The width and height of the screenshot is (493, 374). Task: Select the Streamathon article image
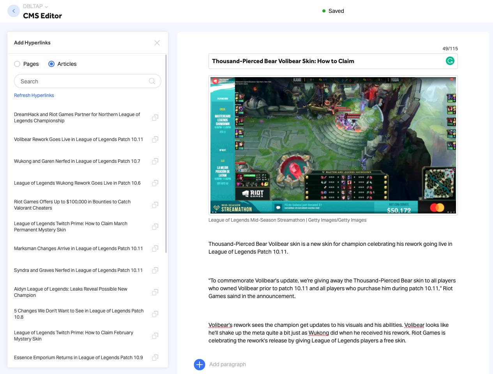click(333, 145)
